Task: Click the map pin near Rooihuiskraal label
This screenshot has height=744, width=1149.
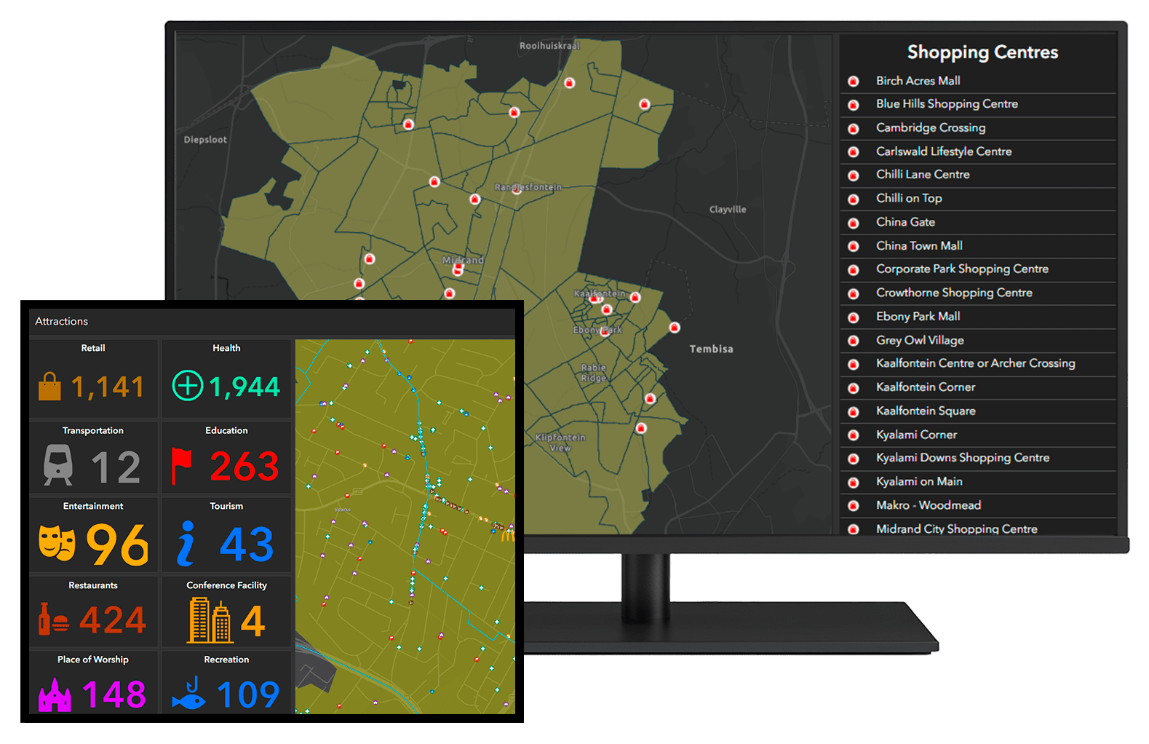Action: tap(570, 82)
